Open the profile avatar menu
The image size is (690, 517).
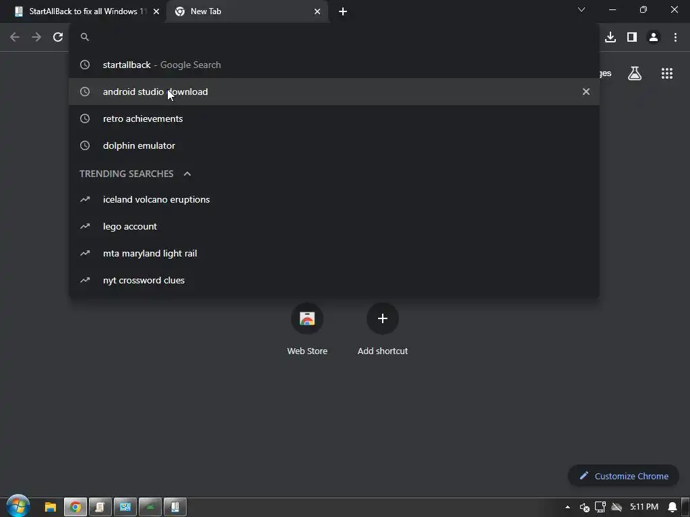click(654, 37)
